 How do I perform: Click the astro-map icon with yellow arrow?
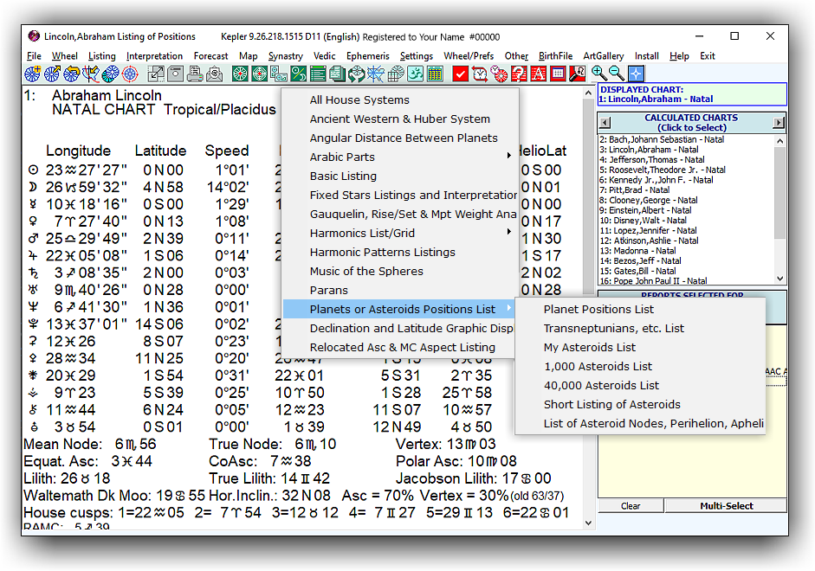(x=91, y=74)
